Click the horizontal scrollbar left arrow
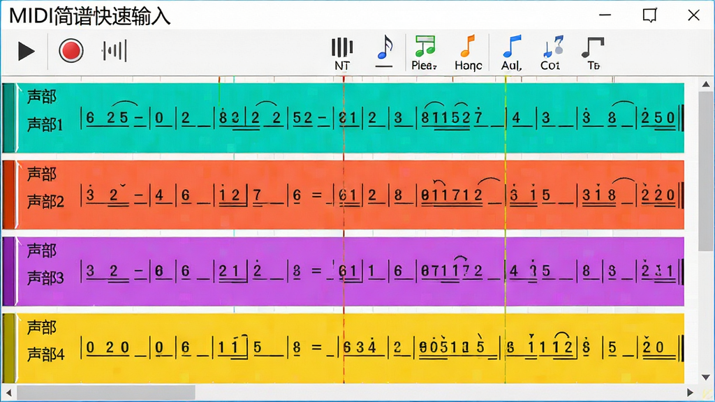This screenshot has width=715, height=402. point(8,392)
